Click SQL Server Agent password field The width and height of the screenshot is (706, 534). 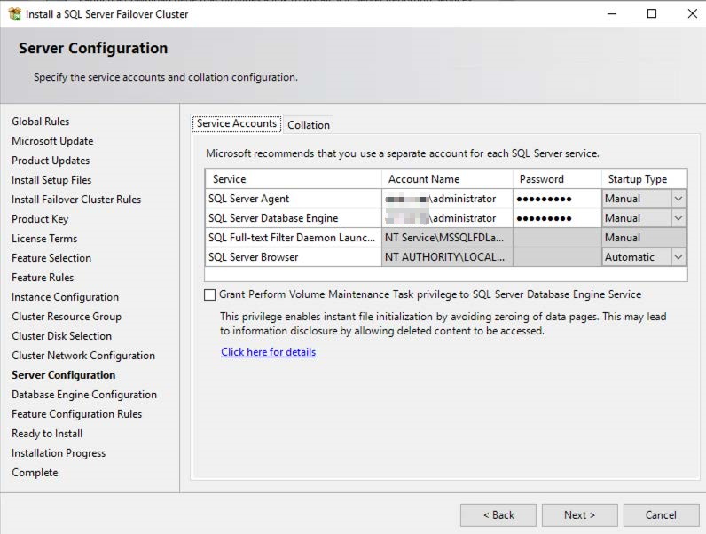point(557,199)
